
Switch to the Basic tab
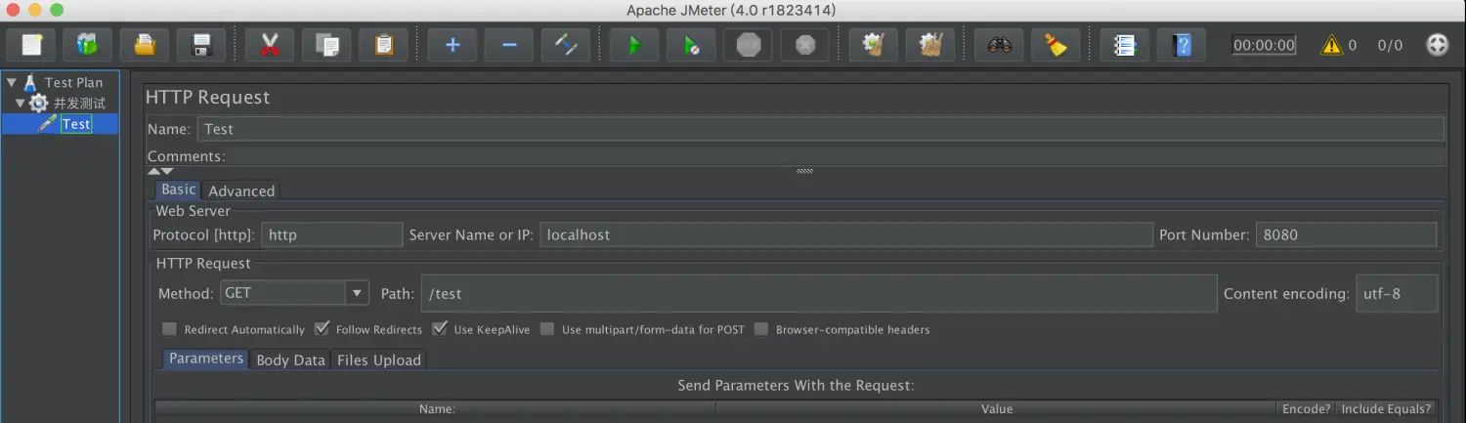[179, 190]
